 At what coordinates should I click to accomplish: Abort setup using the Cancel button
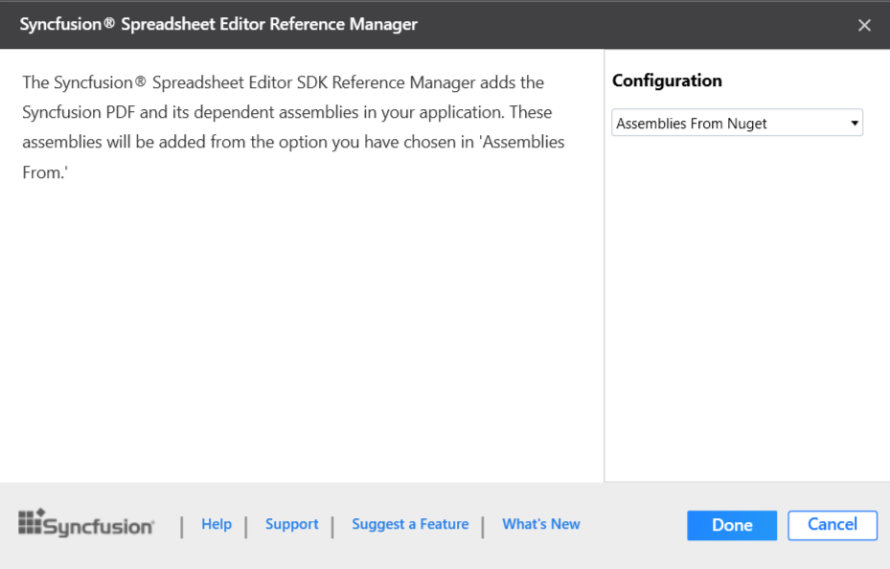[x=832, y=525]
